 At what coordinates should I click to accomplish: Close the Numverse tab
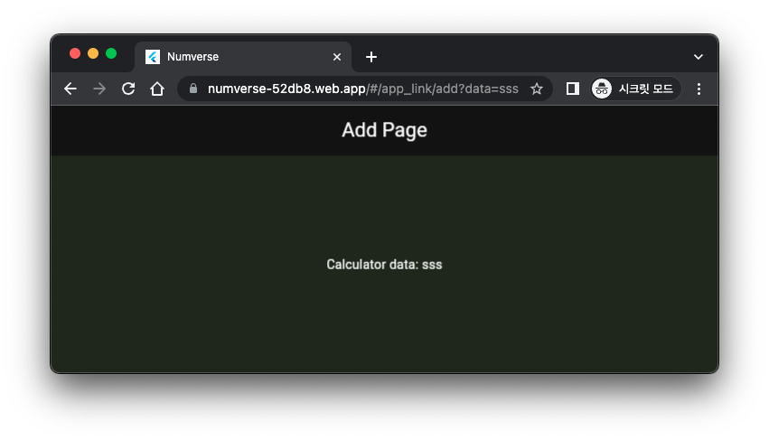[337, 57]
